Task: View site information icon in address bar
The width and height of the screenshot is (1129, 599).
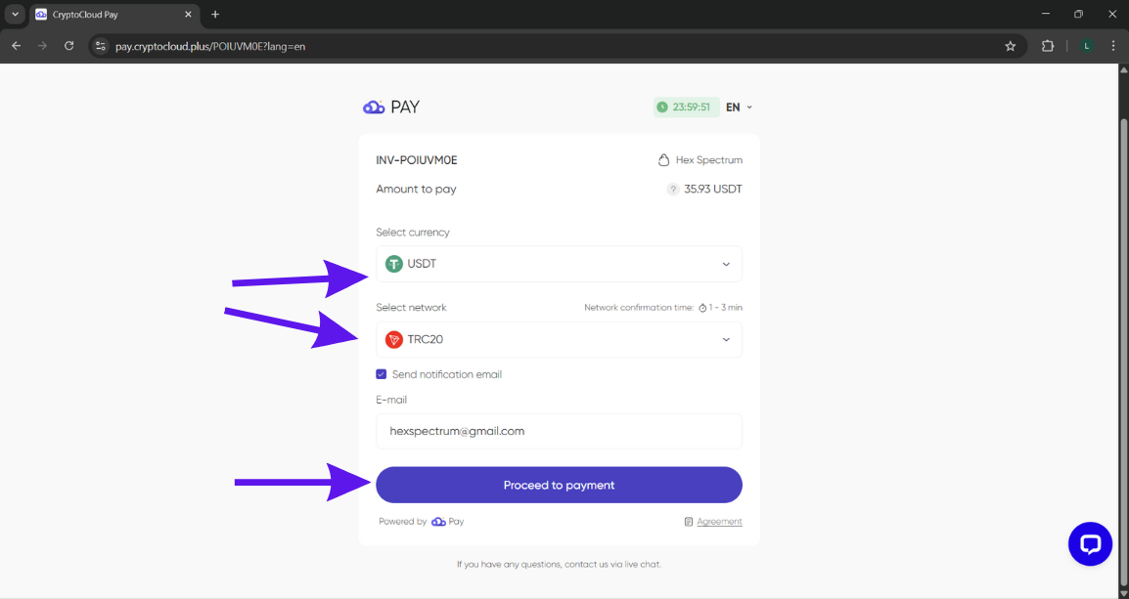Action: (100, 46)
